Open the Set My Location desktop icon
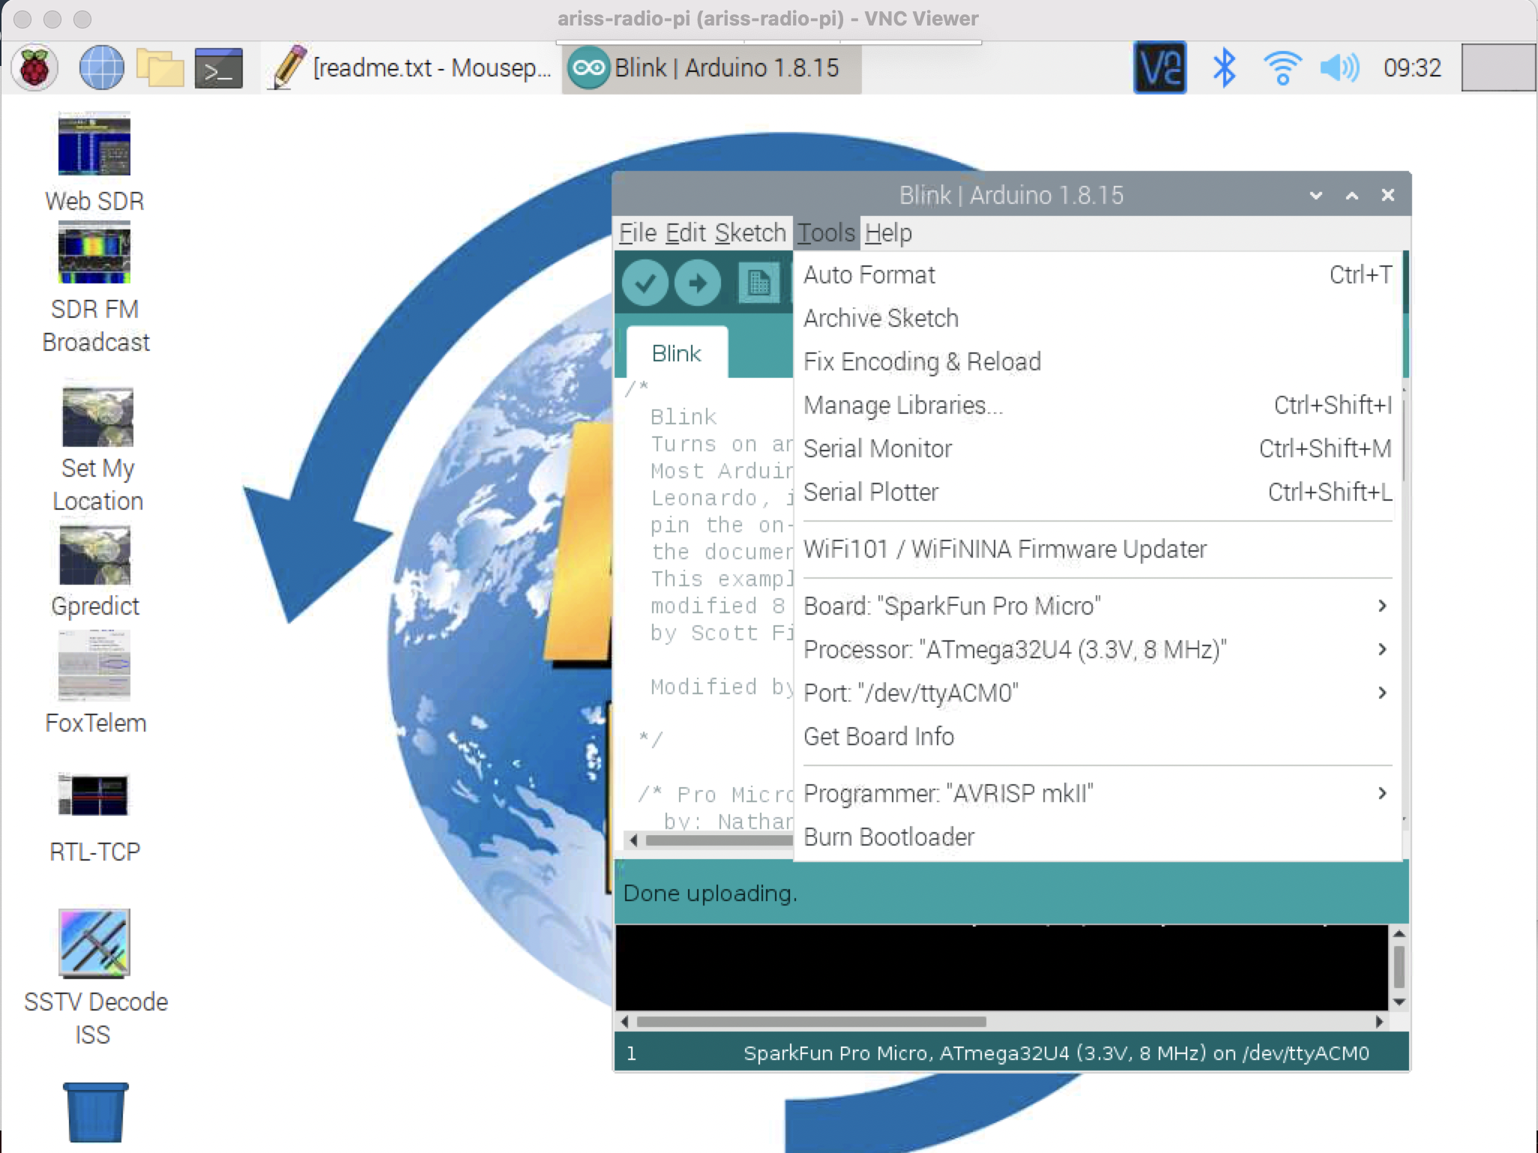The width and height of the screenshot is (1538, 1153). (97, 450)
